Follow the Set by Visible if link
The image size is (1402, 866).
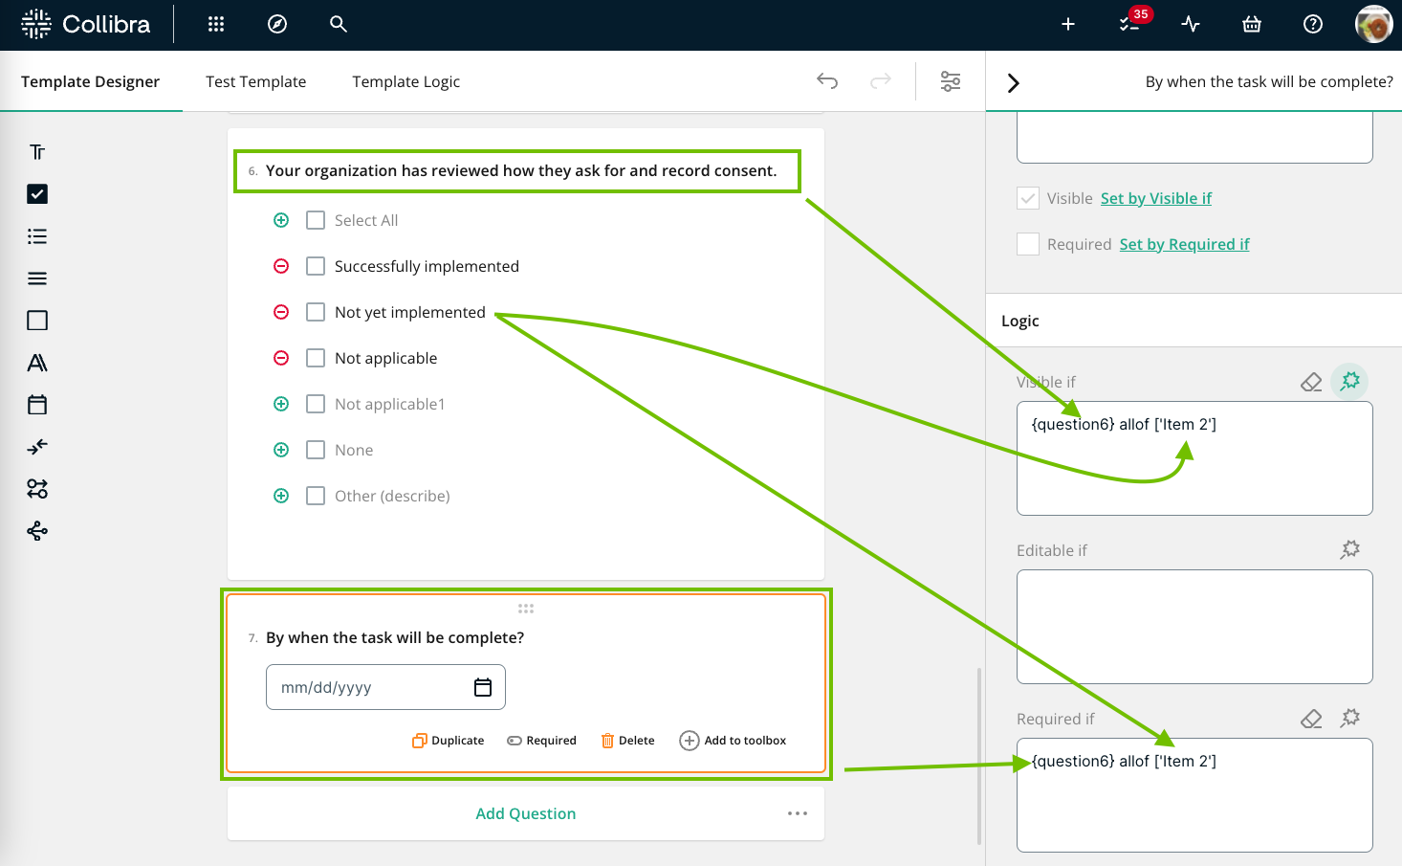pyautogui.click(x=1155, y=198)
